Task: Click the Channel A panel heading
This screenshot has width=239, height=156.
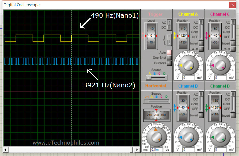Action: click(188, 14)
